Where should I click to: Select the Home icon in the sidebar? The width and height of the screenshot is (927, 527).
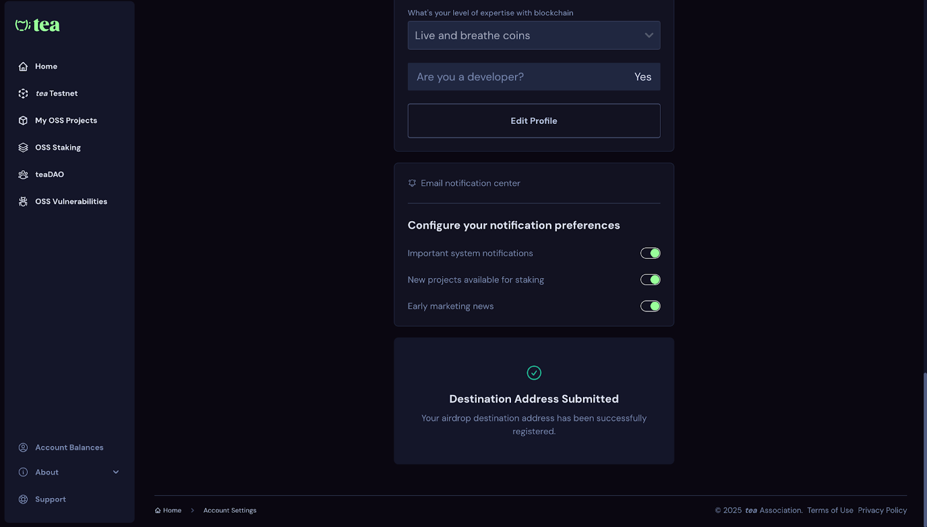[23, 66]
